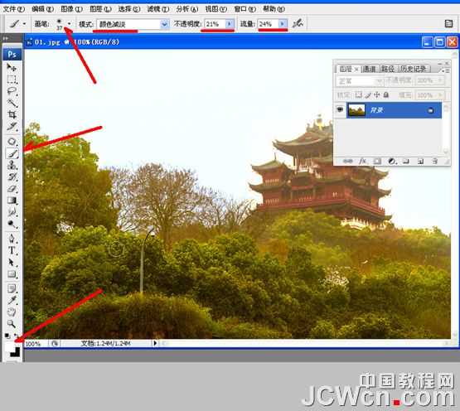Toggle lock transparent pixels in Layers panel
This screenshot has width=460, height=411.
pos(358,94)
